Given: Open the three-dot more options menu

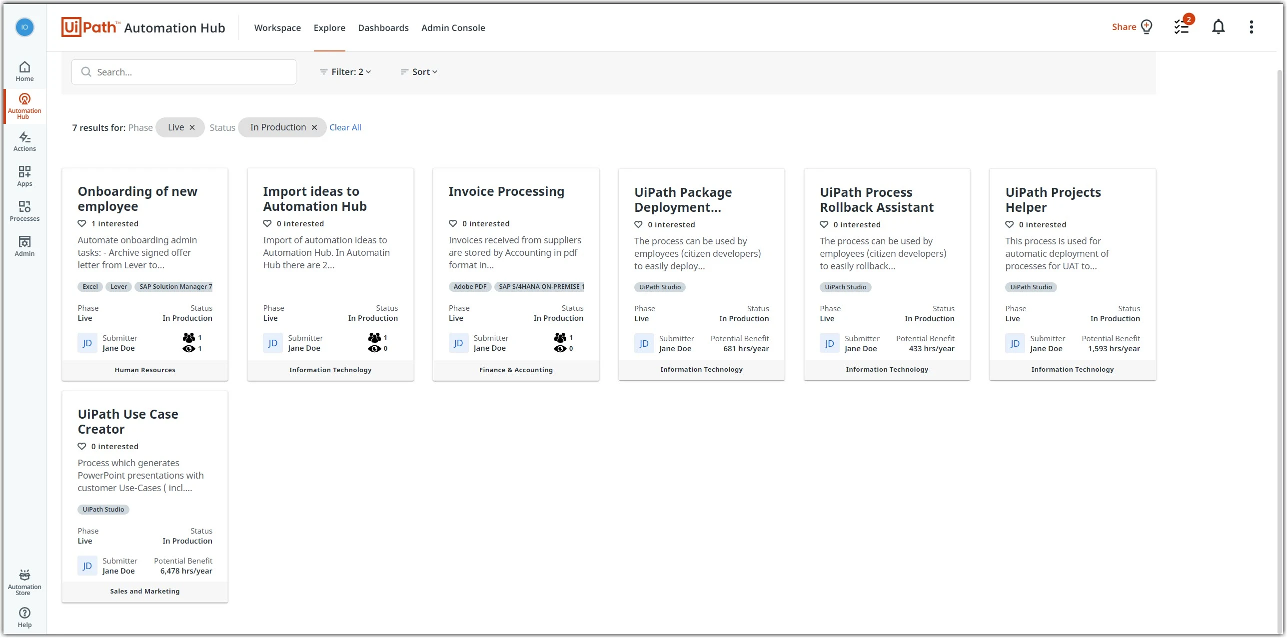Looking at the screenshot, I should [x=1252, y=27].
